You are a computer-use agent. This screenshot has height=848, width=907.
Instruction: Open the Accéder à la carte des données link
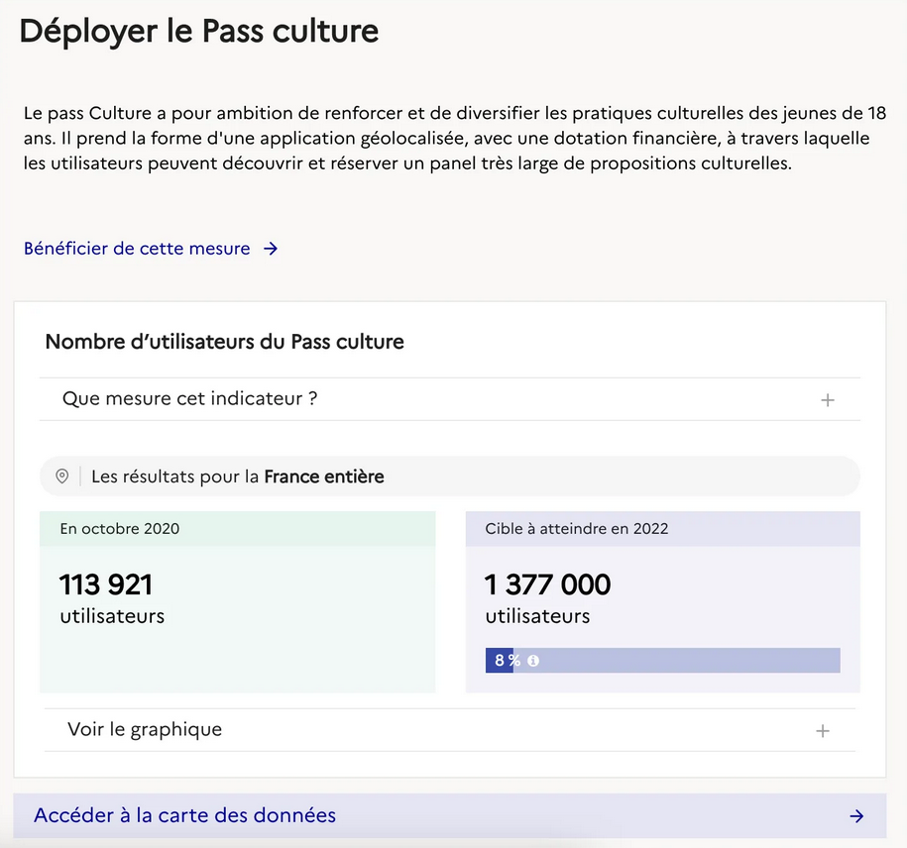click(x=450, y=815)
